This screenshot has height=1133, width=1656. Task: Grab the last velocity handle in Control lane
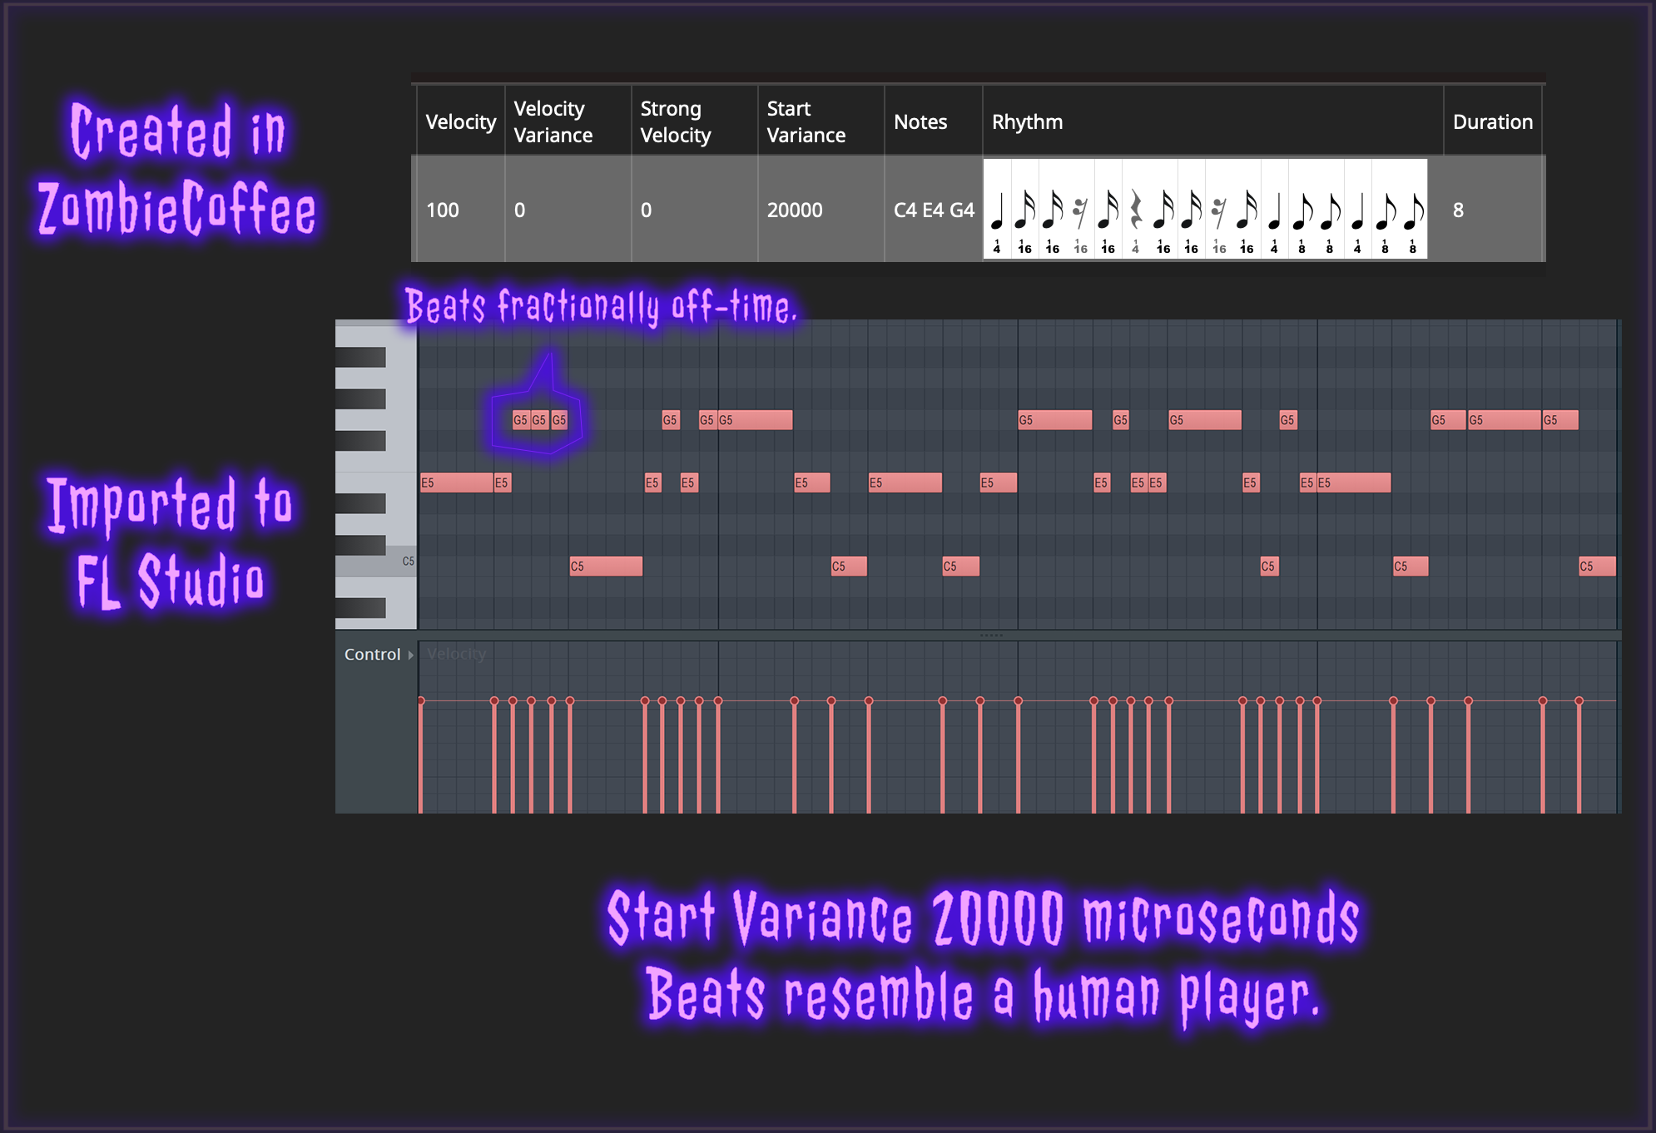click(1579, 700)
